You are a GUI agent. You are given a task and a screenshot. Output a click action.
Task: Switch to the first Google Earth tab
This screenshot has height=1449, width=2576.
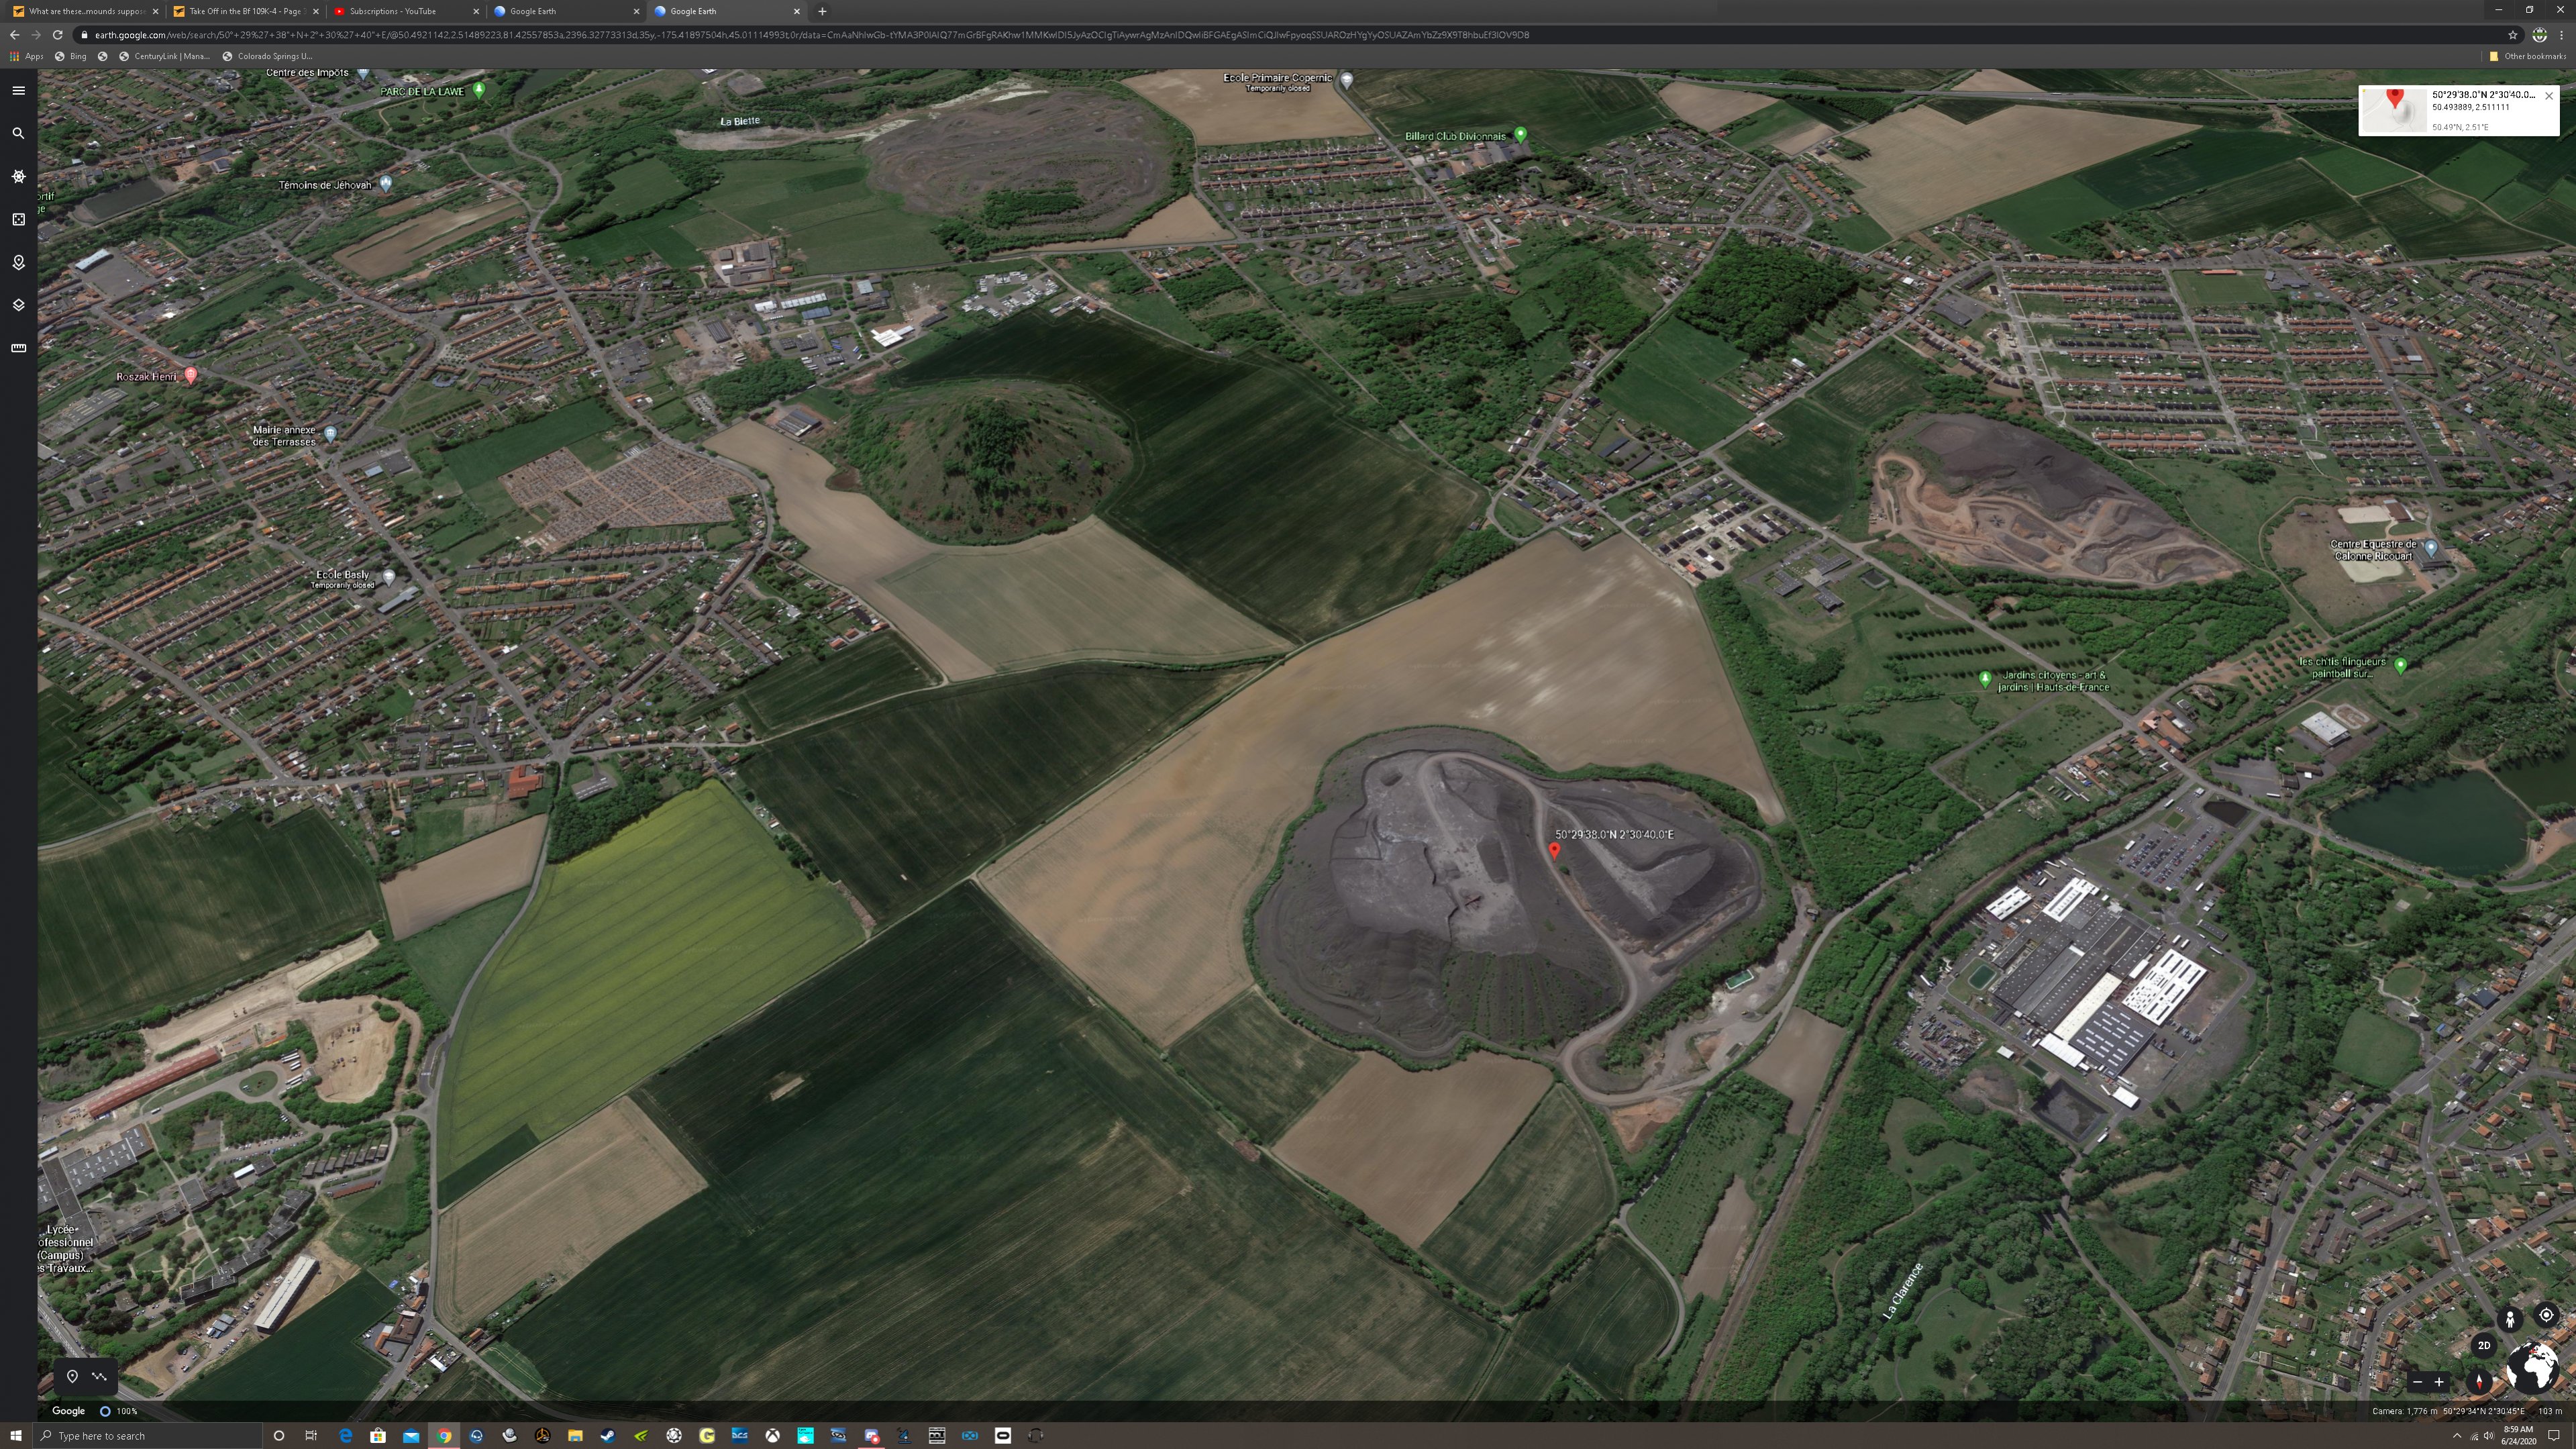coord(565,11)
